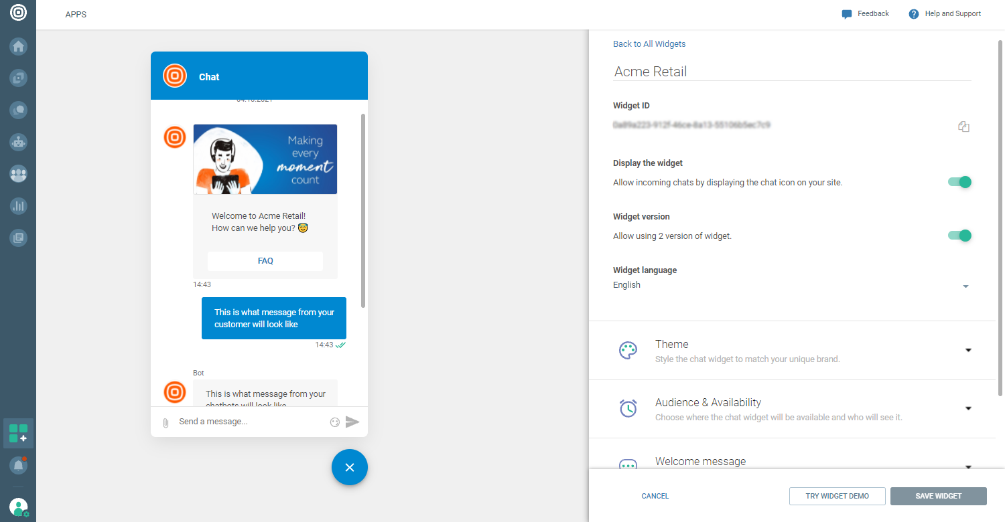Click the Making every moment count banner image

pyautogui.click(x=265, y=159)
